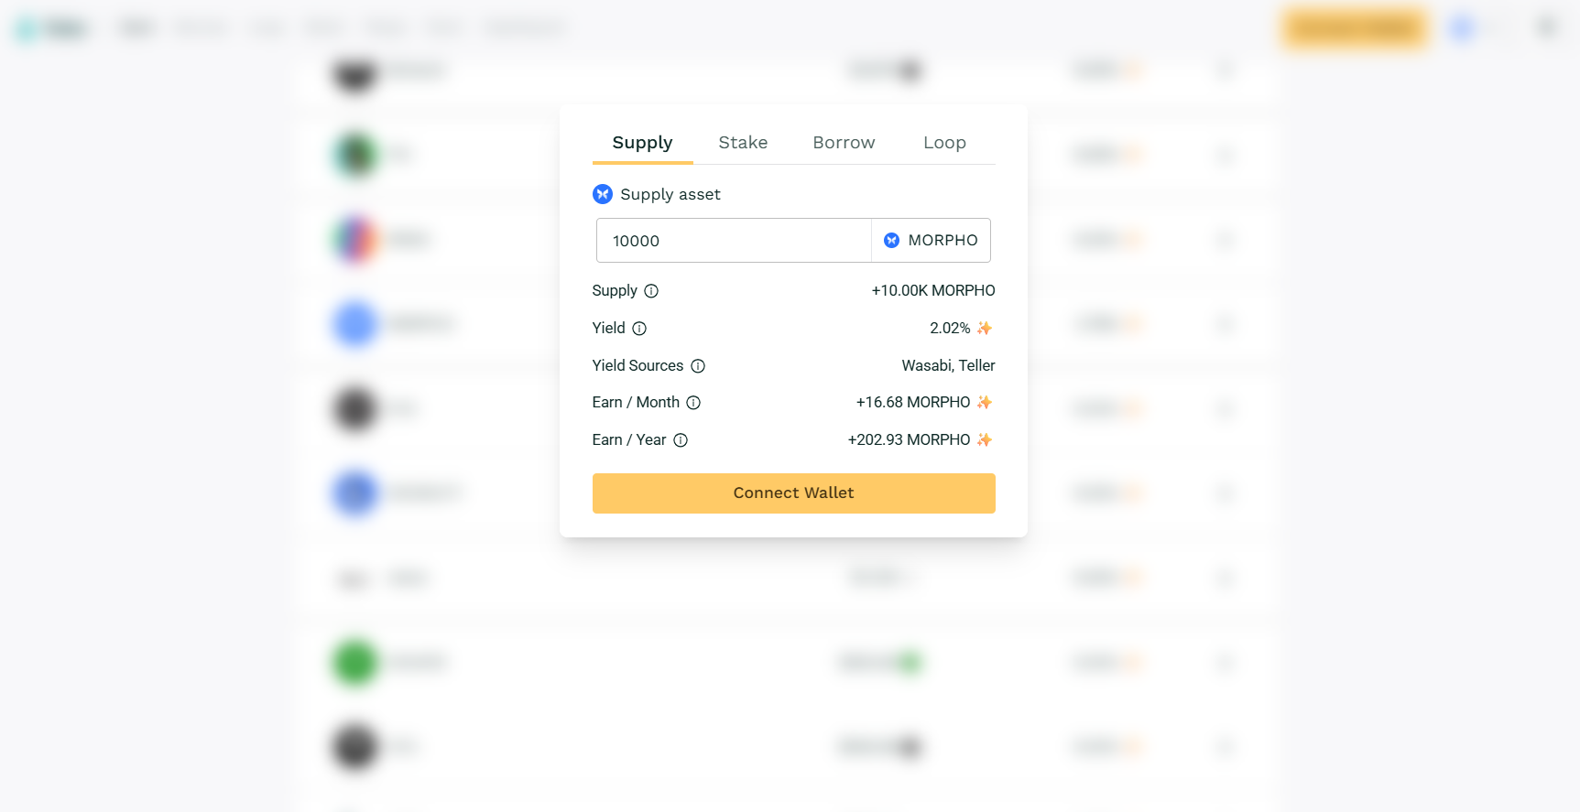This screenshot has width=1580, height=812.
Task: Click the Supply info icon
Action: pyautogui.click(x=651, y=291)
